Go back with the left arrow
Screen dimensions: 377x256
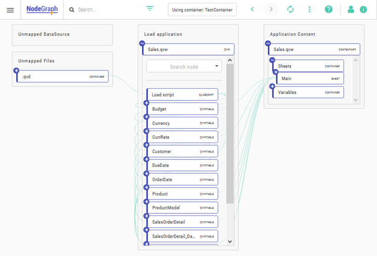(x=252, y=9)
